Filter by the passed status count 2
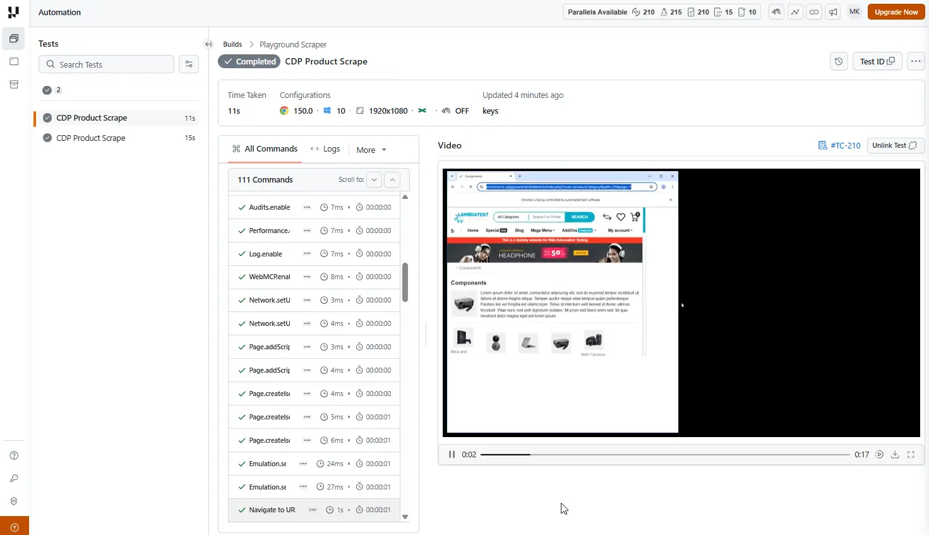 point(52,90)
